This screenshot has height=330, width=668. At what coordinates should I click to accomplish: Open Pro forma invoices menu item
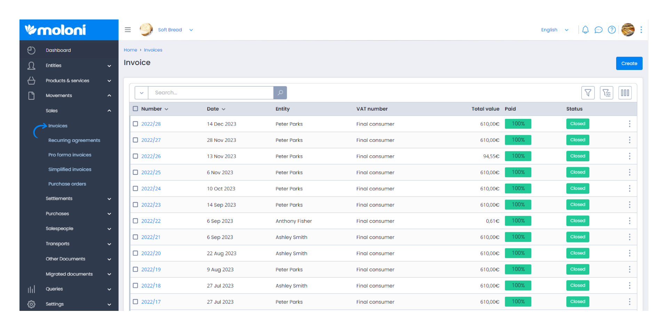70,155
